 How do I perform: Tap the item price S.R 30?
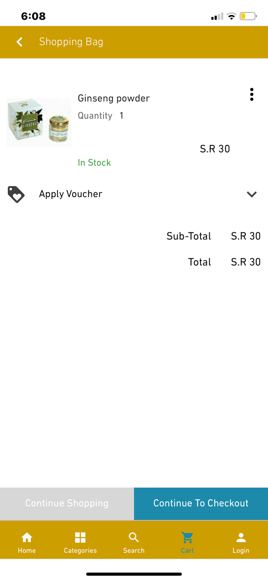pos(215,149)
